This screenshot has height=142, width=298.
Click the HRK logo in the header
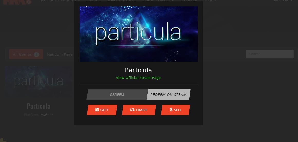tap(17, 2)
